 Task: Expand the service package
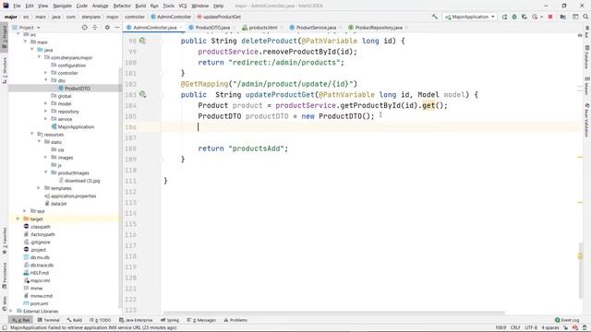[45, 119]
